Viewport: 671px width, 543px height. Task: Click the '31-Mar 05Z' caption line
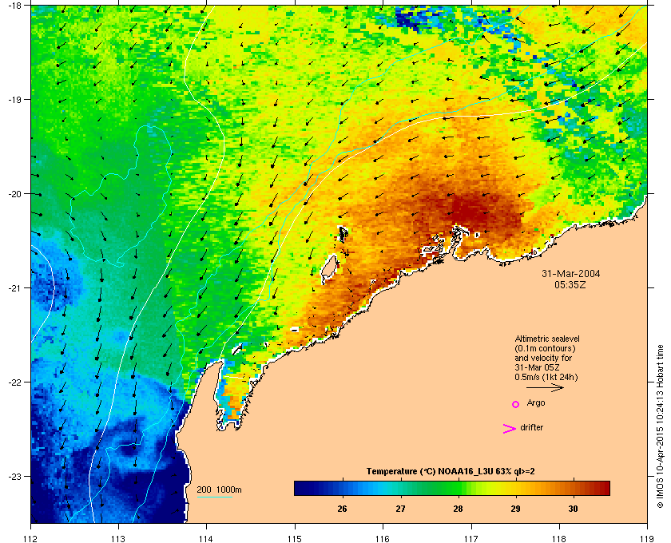[x=537, y=367]
